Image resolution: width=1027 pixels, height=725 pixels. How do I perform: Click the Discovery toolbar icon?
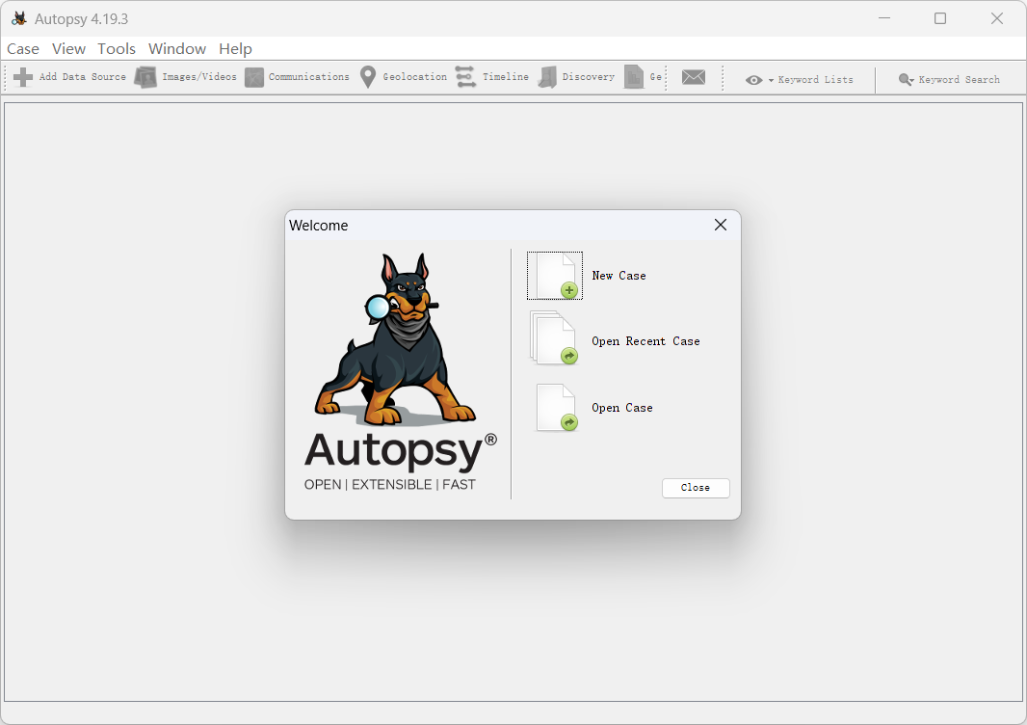(547, 77)
